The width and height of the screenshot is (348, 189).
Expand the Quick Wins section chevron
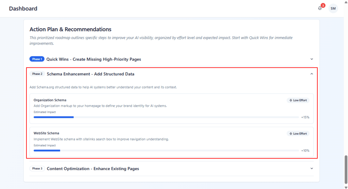coord(312,59)
